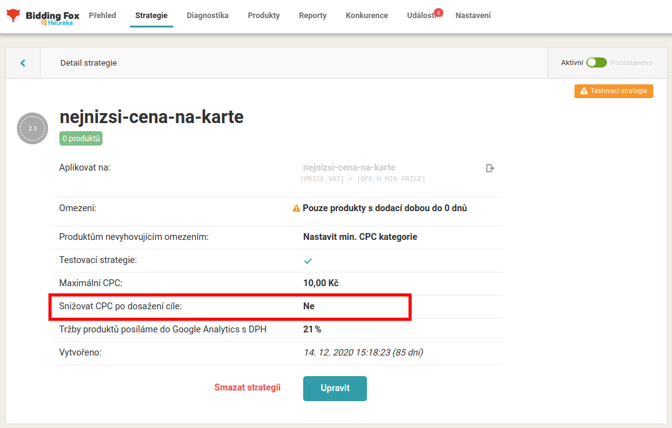Click the Testovací strategie: row label
Image resolution: width=672 pixels, height=428 pixels.
coord(98,260)
